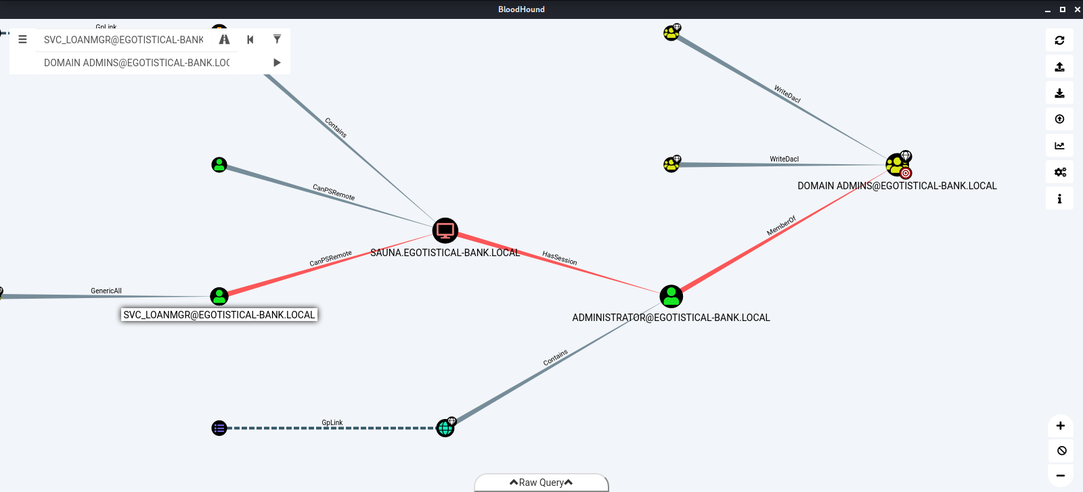Select the ADMINISTRATOR user node

[671, 296]
